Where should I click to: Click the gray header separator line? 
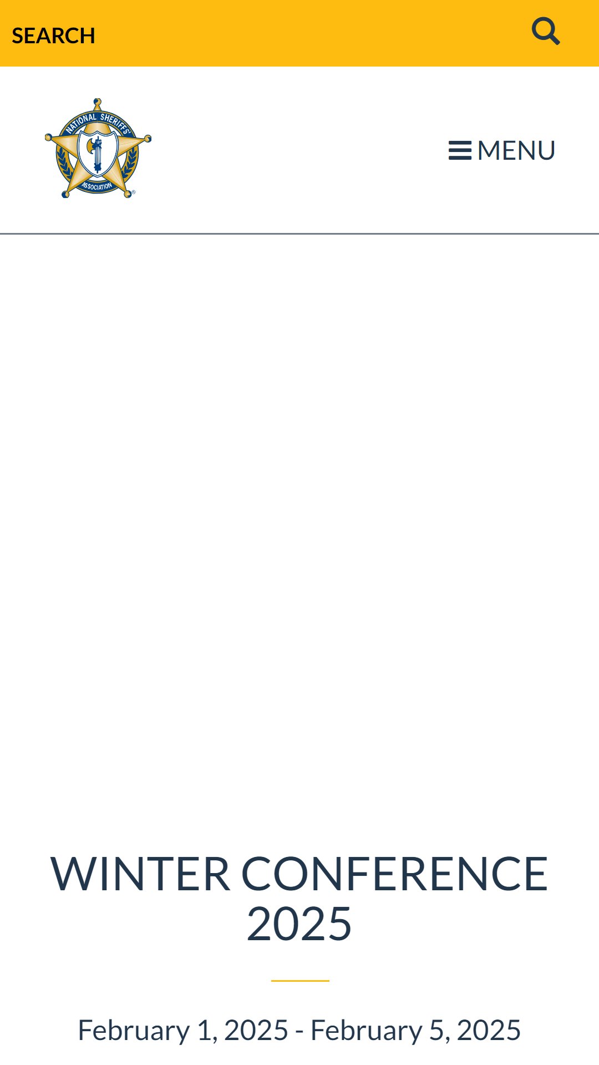299,234
